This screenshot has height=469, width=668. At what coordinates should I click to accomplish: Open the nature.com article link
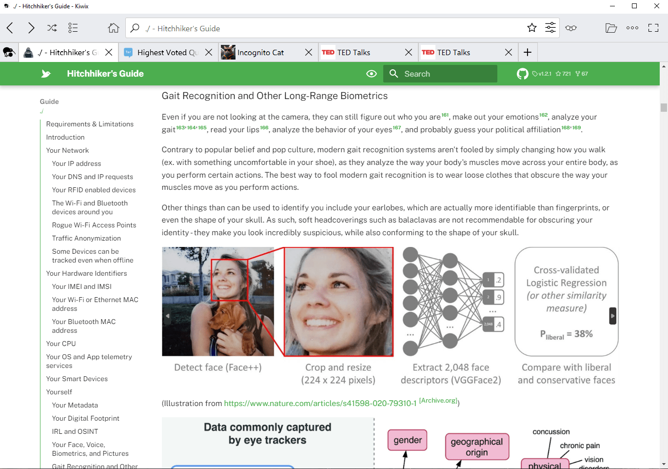(320, 403)
